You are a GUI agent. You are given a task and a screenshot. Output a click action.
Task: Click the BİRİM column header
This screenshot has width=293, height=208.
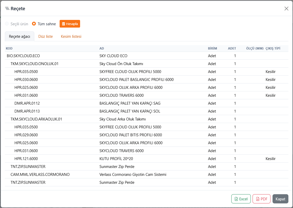212,48
